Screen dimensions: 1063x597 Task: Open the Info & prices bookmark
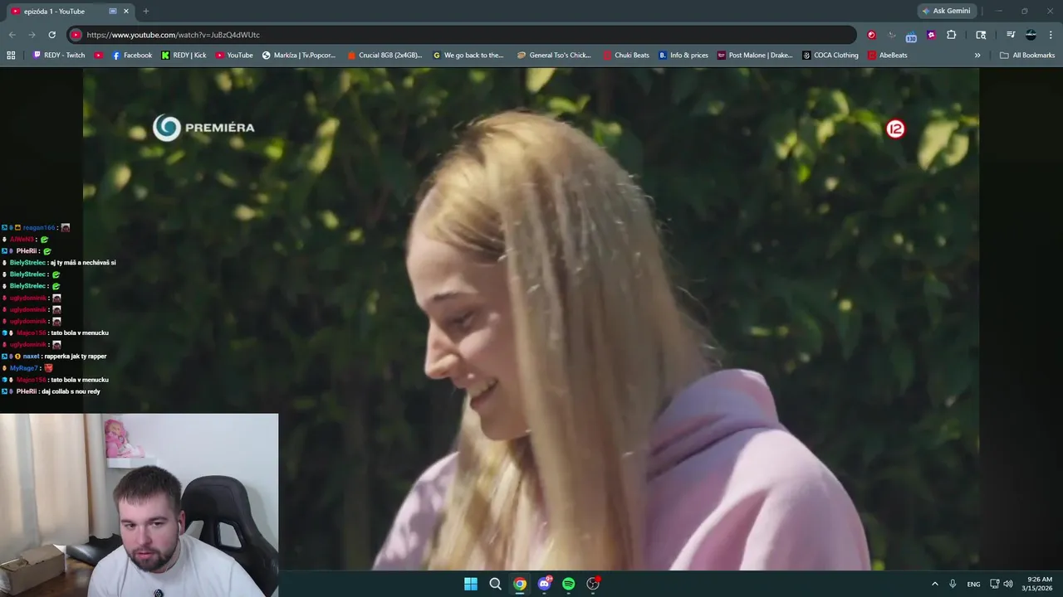pyautogui.click(x=683, y=56)
